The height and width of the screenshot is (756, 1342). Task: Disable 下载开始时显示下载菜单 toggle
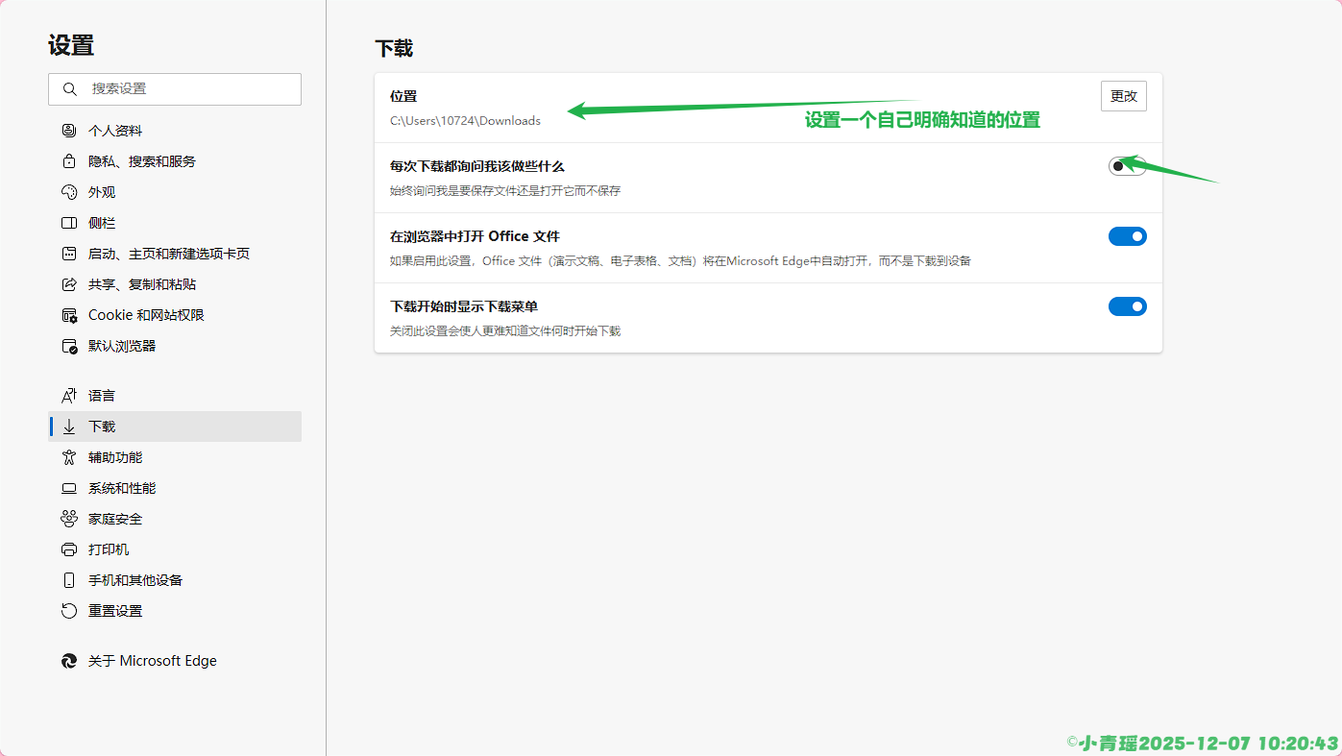(1128, 306)
